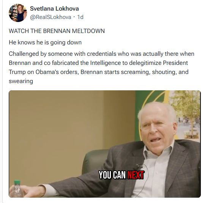
Task: Open the post via 1d timestamp
Action: (x=80, y=17)
